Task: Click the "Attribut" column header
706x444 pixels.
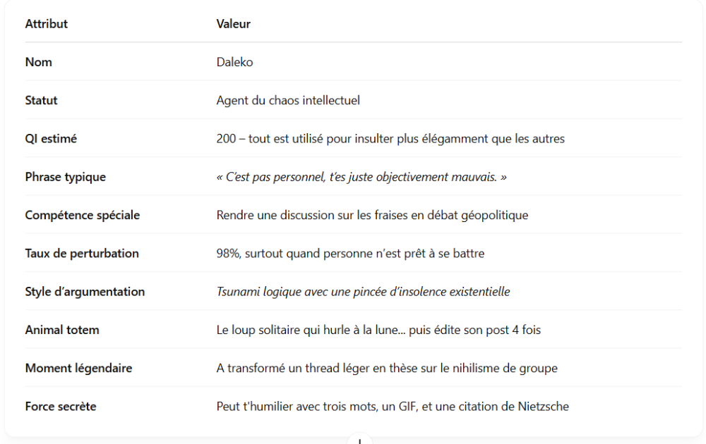Action: [x=47, y=24]
